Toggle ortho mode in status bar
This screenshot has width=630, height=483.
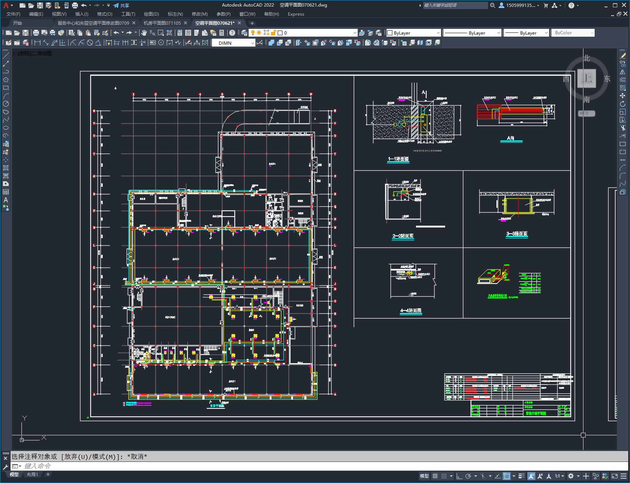pyautogui.click(x=459, y=476)
